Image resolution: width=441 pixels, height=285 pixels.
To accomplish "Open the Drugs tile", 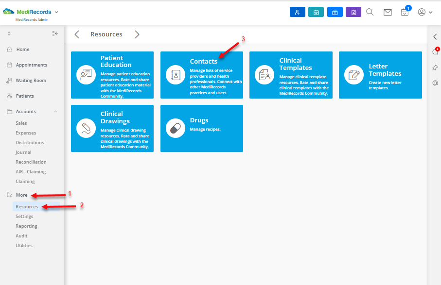I will click(202, 128).
